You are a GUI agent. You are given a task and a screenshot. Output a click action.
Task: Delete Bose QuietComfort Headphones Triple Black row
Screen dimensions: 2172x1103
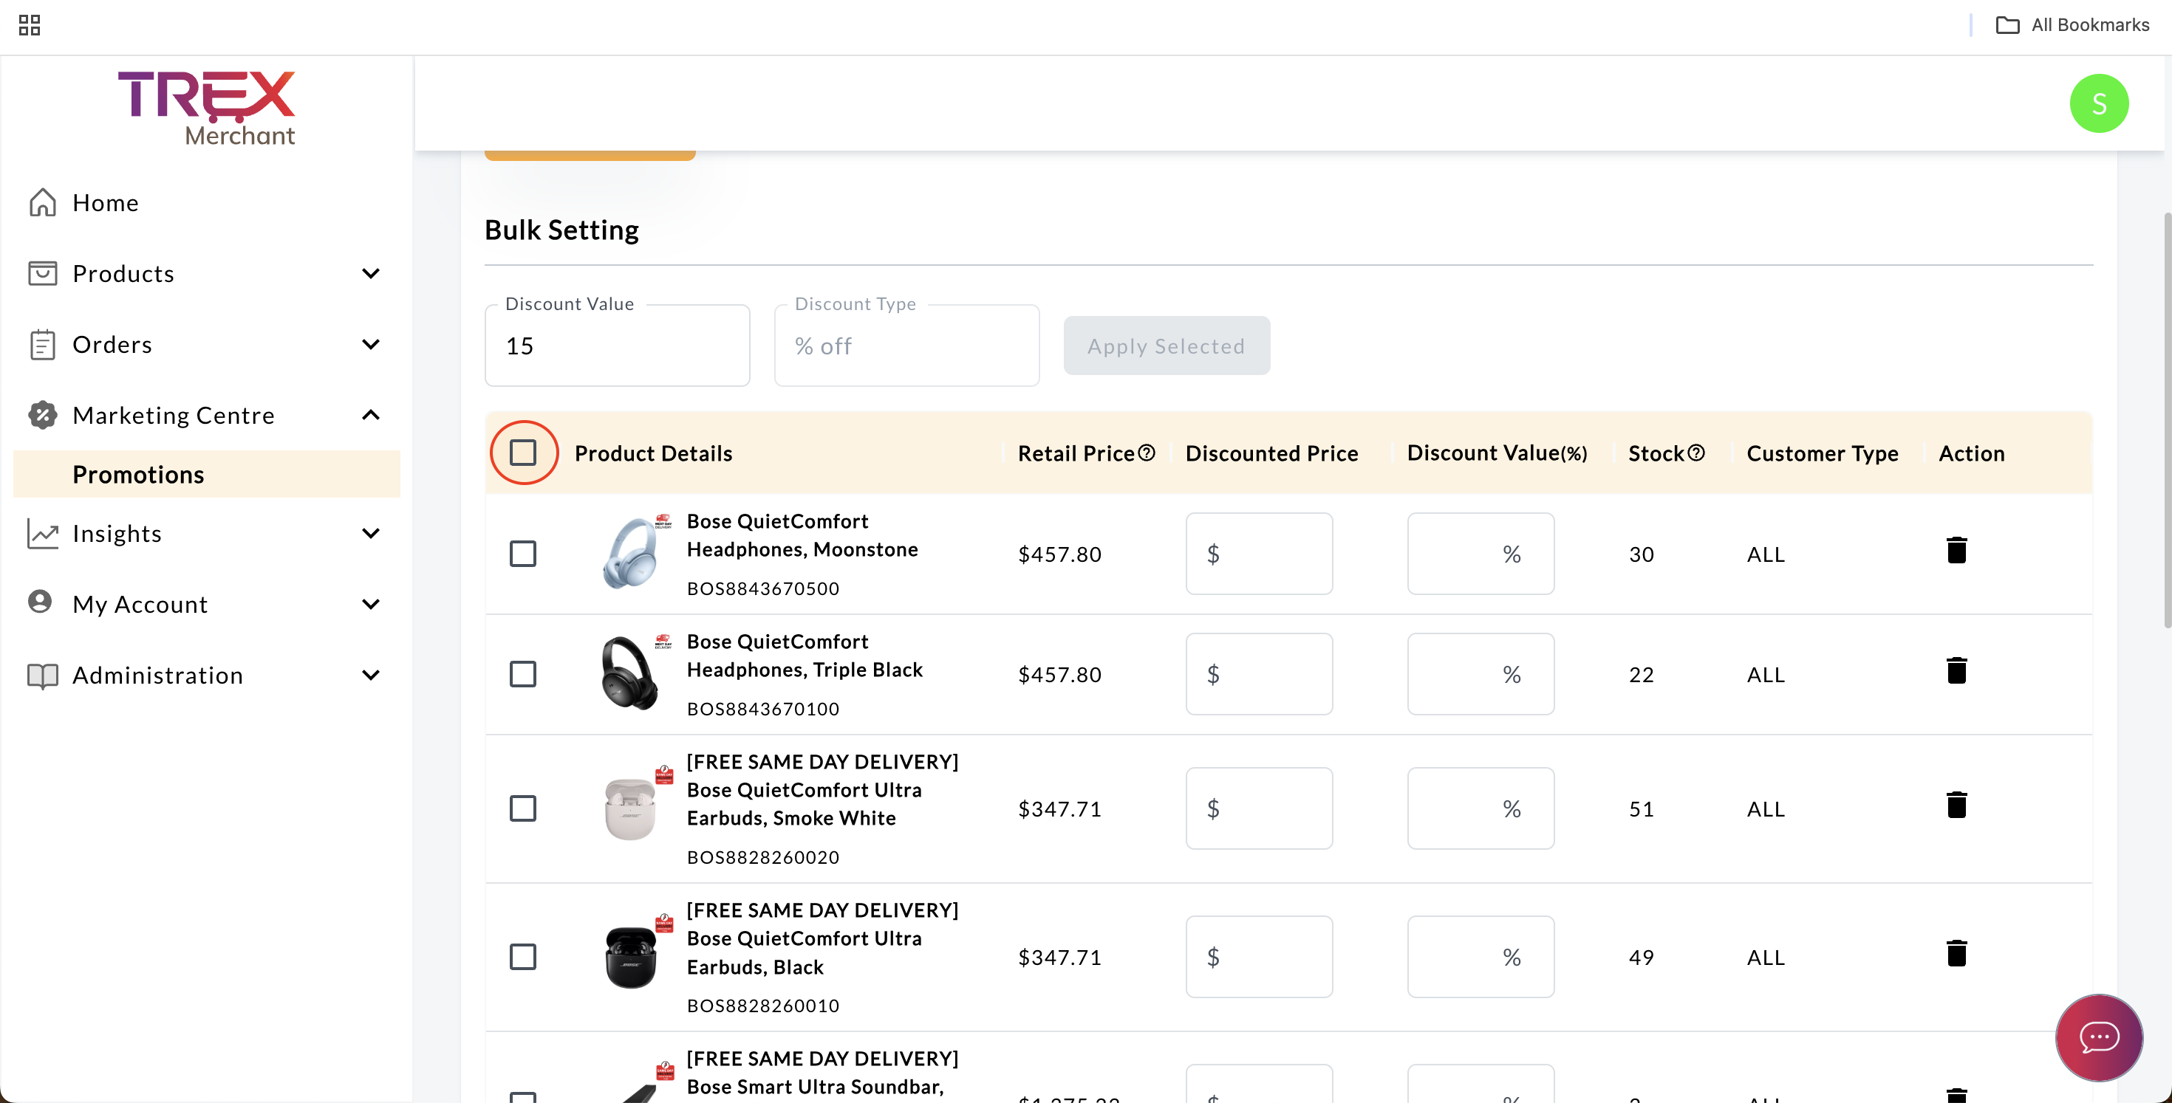click(1957, 670)
